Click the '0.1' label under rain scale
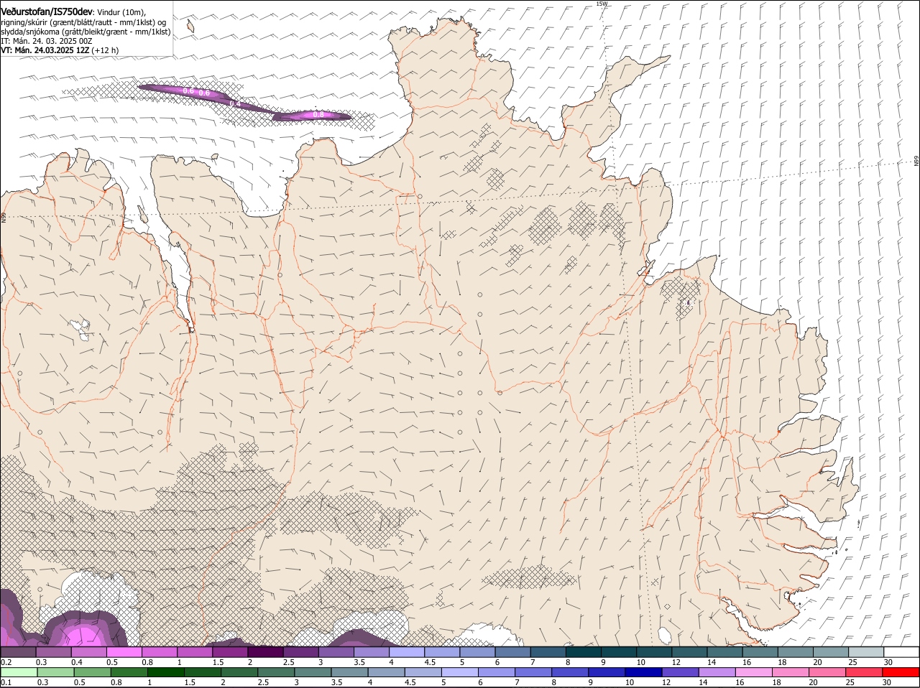The height and width of the screenshot is (688, 920). (x=6, y=682)
